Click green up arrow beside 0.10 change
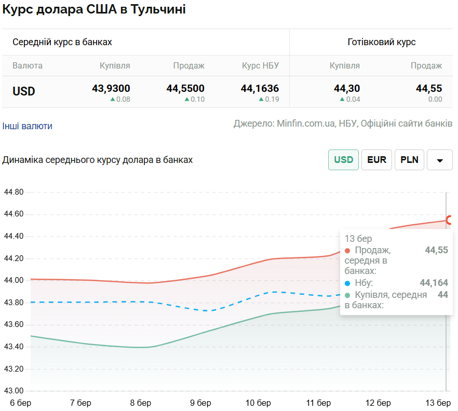Viewport: 458px width, 411px height. pyautogui.click(x=187, y=100)
